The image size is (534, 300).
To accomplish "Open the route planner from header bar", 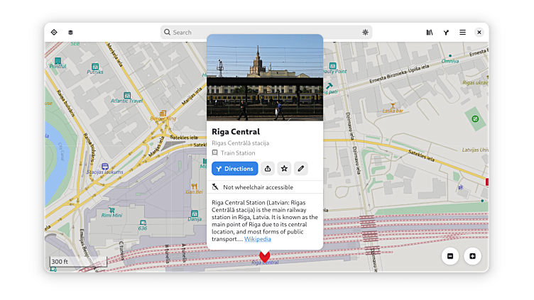I will [446, 32].
